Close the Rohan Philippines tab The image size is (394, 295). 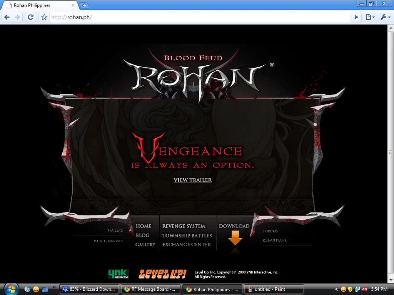73,5
